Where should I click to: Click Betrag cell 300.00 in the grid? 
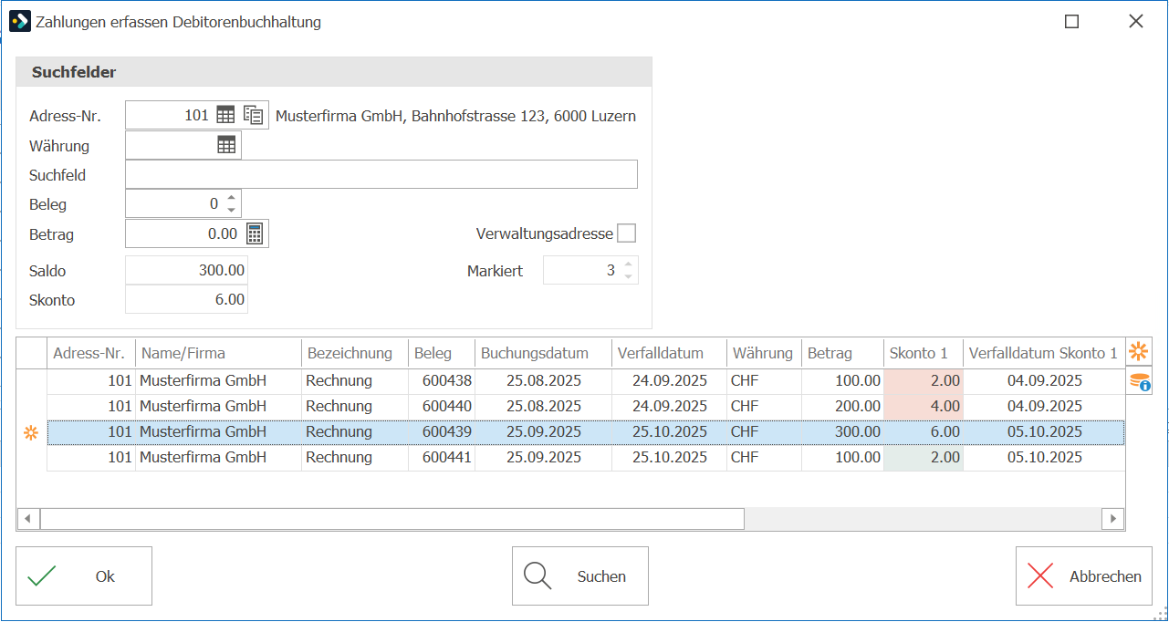[842, 432]
